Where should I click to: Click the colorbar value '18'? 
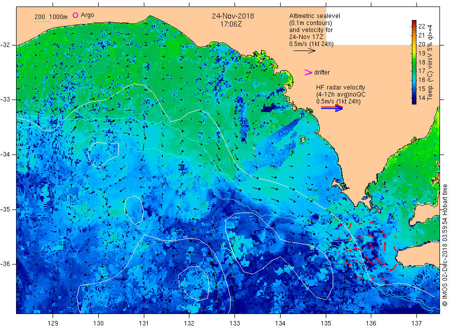[421, 62]
